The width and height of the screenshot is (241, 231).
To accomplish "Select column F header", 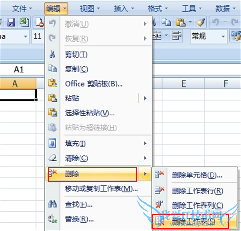I will pos(223,84).
